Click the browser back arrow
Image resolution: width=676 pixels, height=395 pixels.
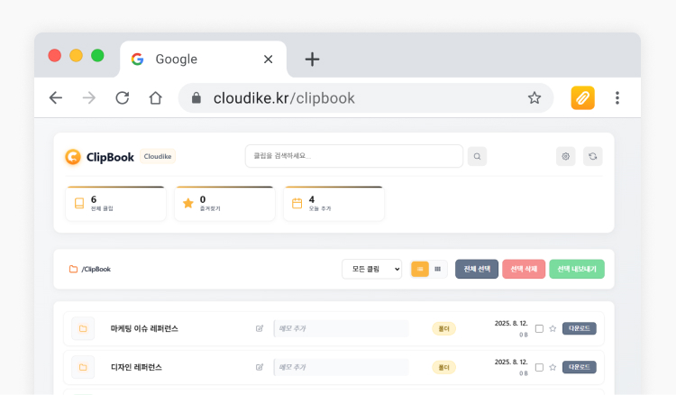(x=56, y=98)
